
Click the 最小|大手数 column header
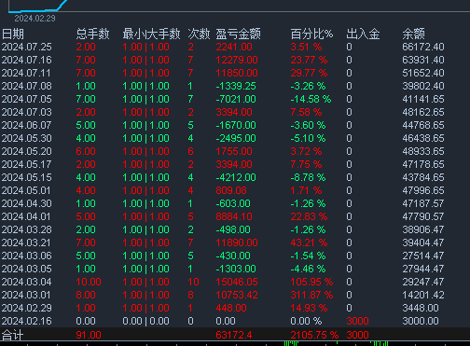tap(151, 34)
